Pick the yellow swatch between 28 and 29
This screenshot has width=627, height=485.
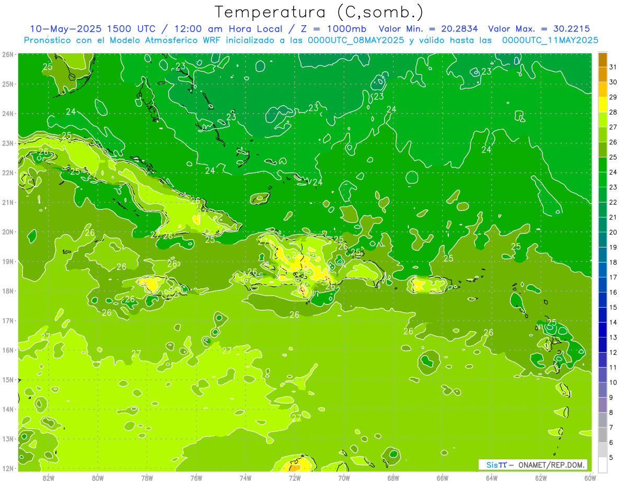pyautogui.click(x=602, y=104)
